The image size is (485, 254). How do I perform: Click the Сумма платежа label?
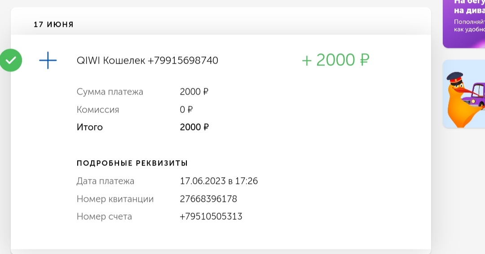110,92
